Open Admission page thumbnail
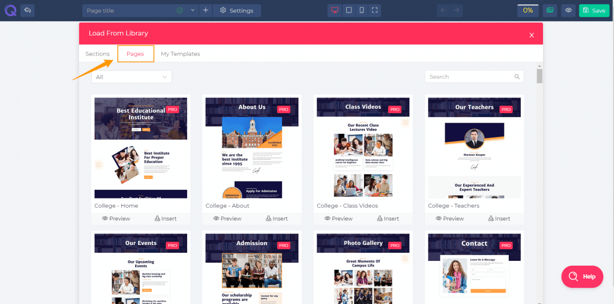Viewport: 614px width, 304px height. point(252,269)
